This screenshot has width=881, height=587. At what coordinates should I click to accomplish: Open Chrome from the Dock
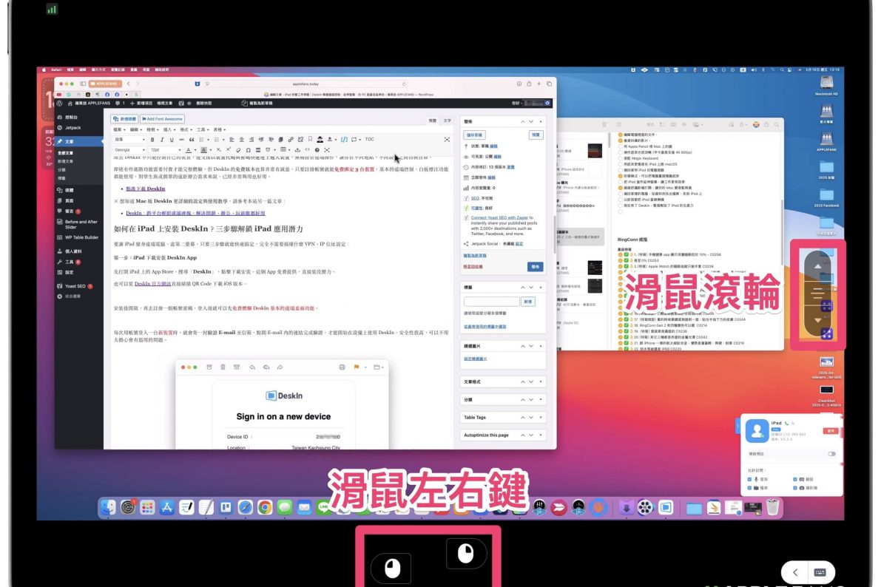click(x=265, y=507)
